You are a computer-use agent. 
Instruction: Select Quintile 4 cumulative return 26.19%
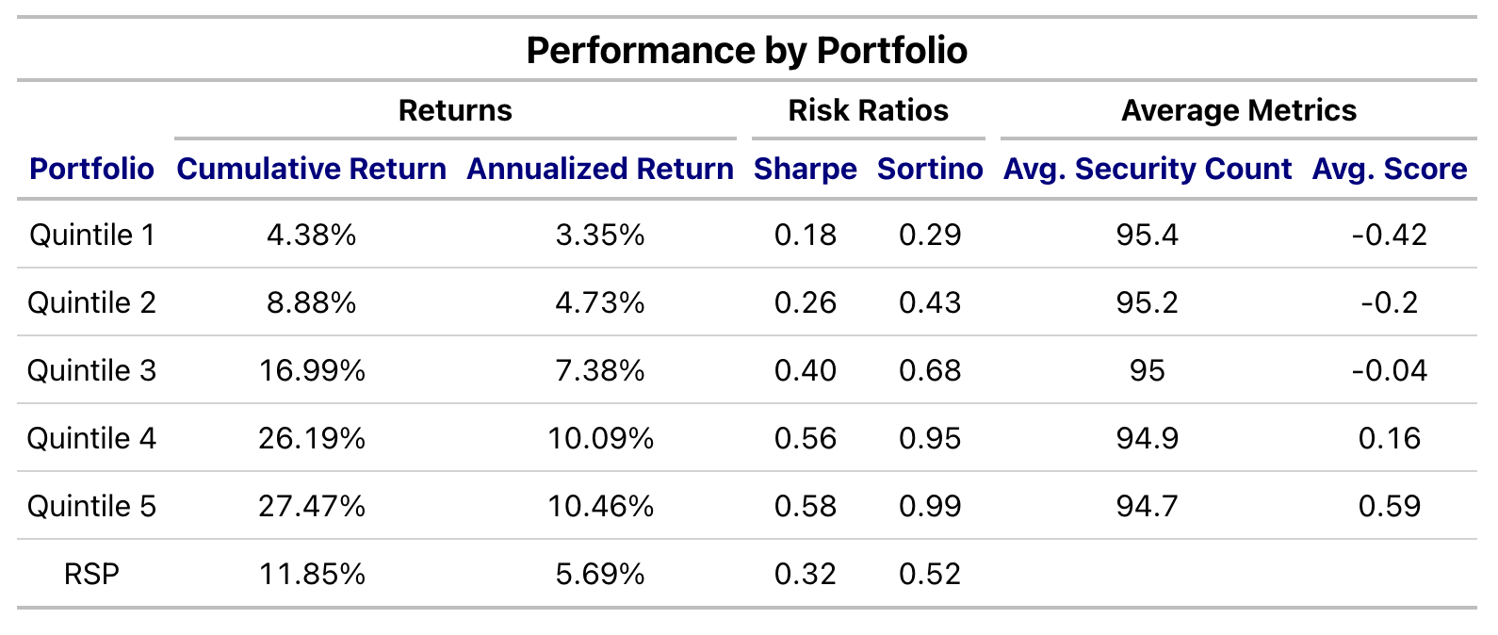tap(311, 438)
